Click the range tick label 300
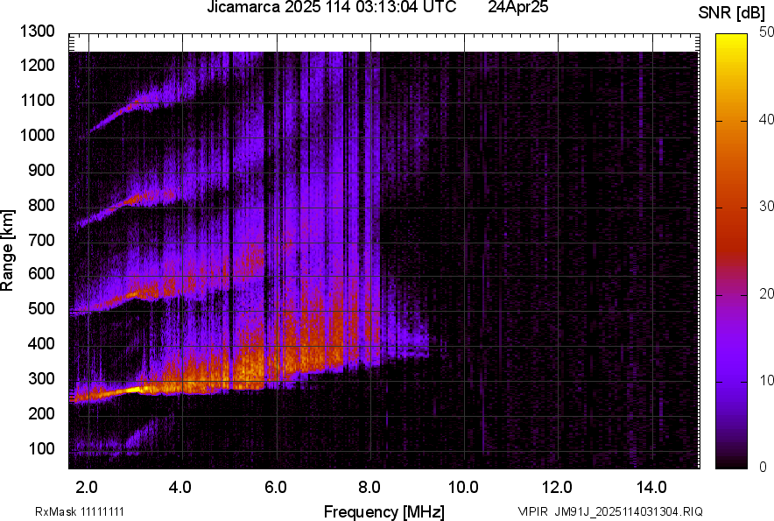The width and height of the screenshot is (774, 521). pyautogui.click(x=41, y=379)
